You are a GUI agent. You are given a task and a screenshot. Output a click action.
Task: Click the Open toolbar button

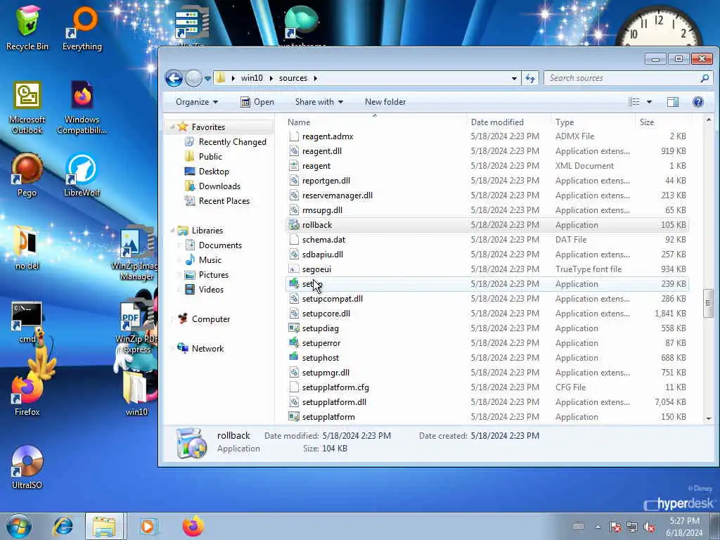click(257, 102)
